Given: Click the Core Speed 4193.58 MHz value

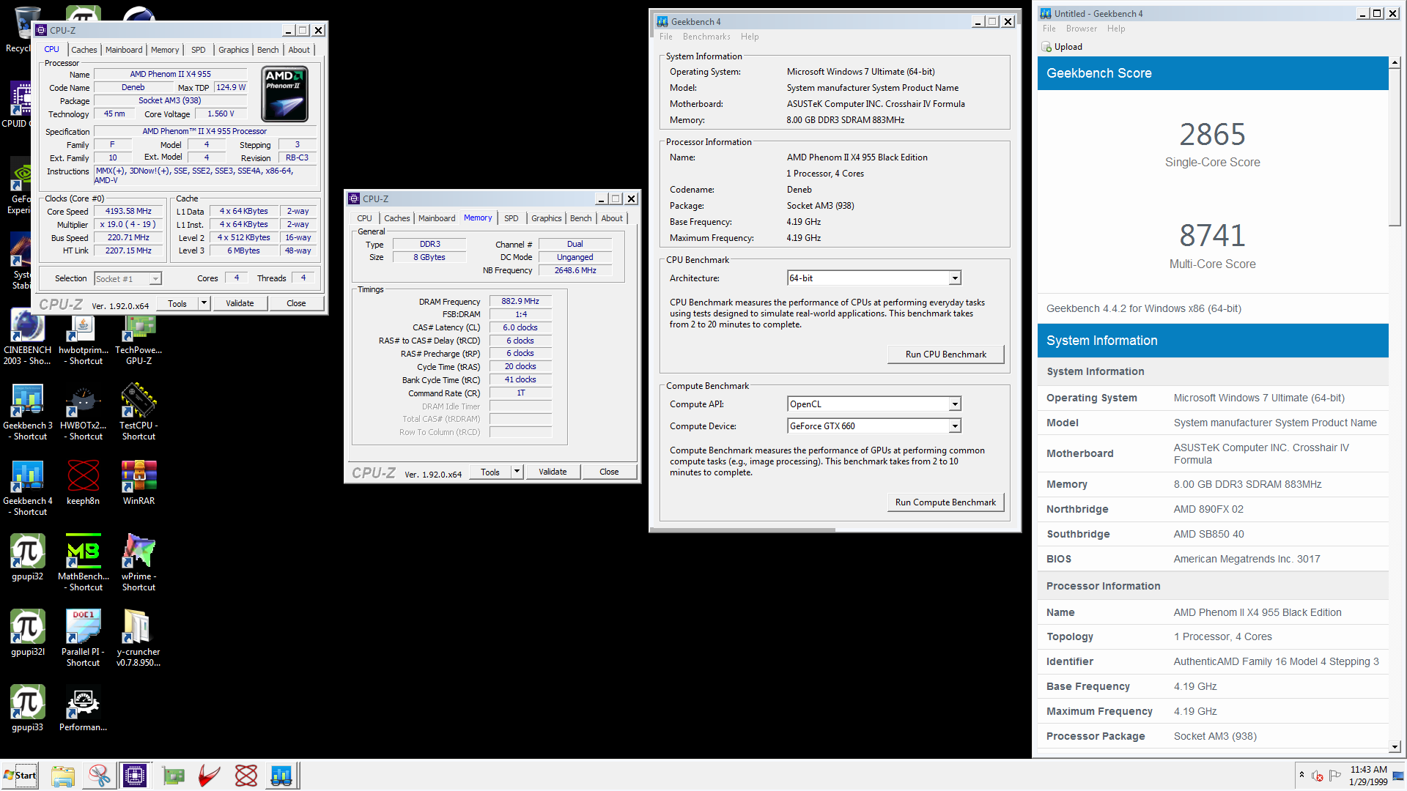Looking at the screenshot, I should pos(128,212).
